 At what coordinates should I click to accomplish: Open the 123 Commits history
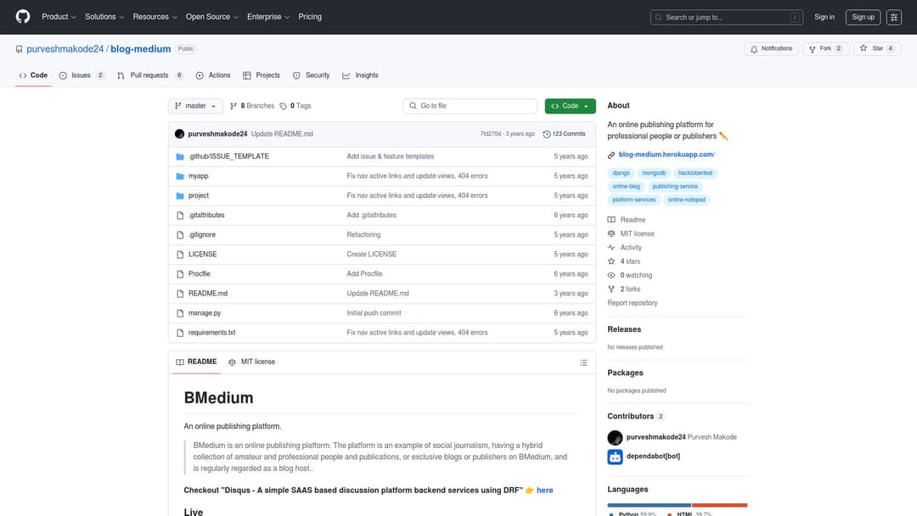tap(564, 134)
